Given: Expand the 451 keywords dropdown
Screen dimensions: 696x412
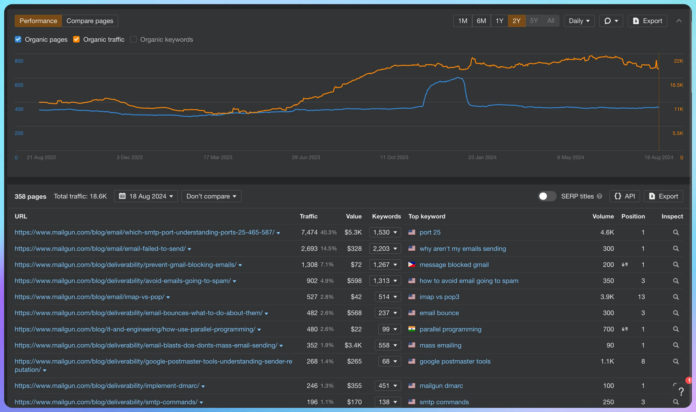Looking at the screenshot, I should click(x=388, y=386).
